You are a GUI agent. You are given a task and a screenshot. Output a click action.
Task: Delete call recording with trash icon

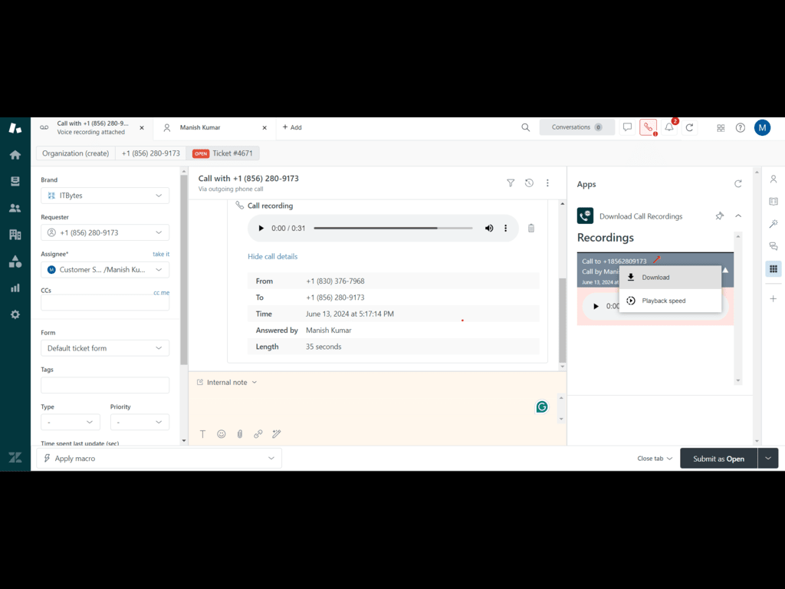(531, 228)
